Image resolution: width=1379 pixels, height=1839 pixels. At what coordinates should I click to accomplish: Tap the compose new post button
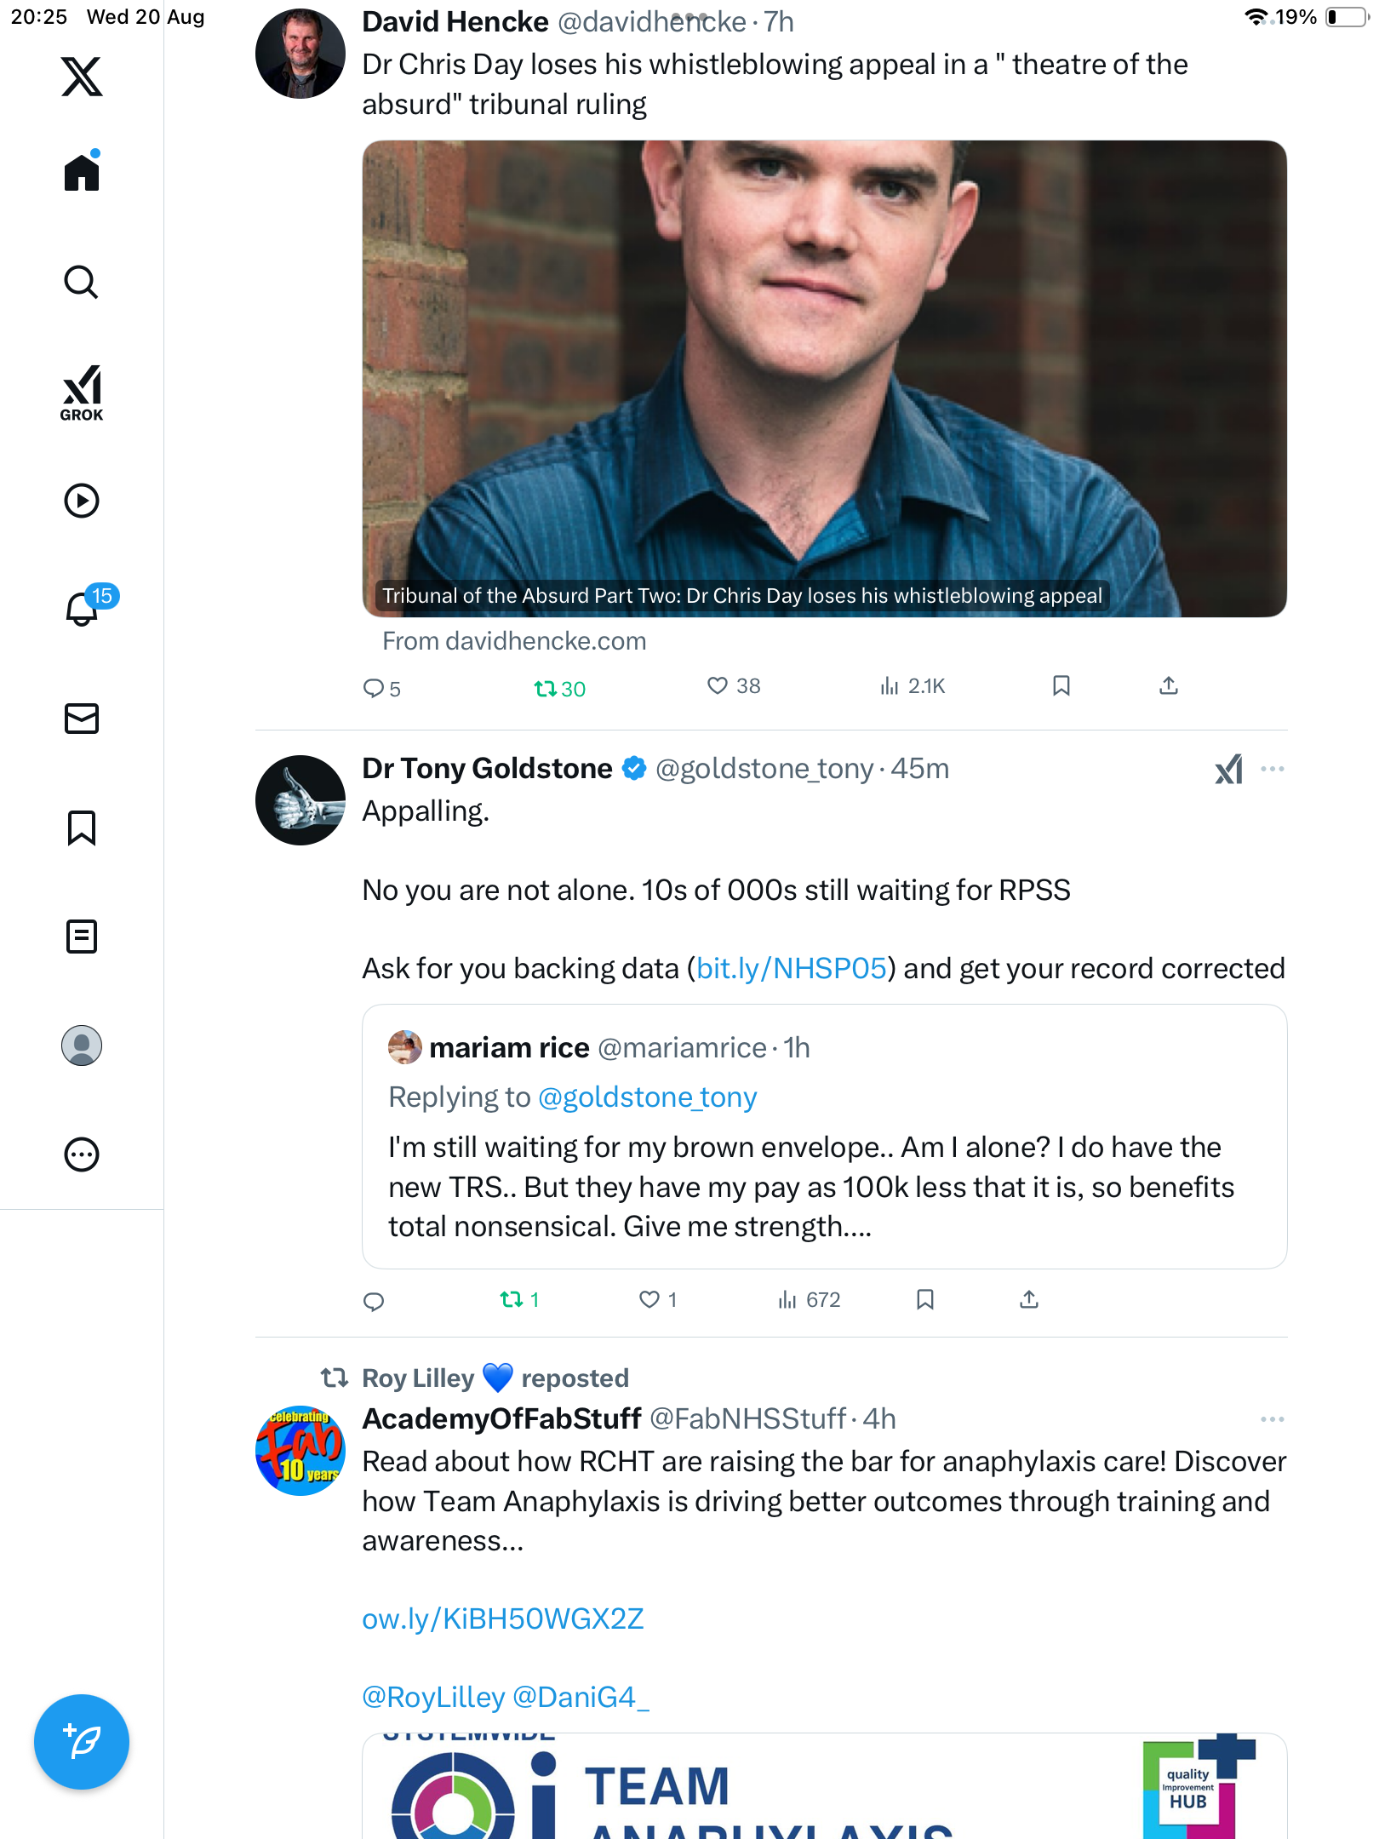(x=82, y=1742)
